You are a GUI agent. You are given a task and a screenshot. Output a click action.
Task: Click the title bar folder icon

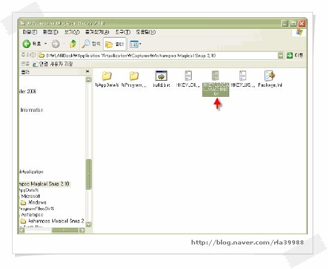pos(22,23)
